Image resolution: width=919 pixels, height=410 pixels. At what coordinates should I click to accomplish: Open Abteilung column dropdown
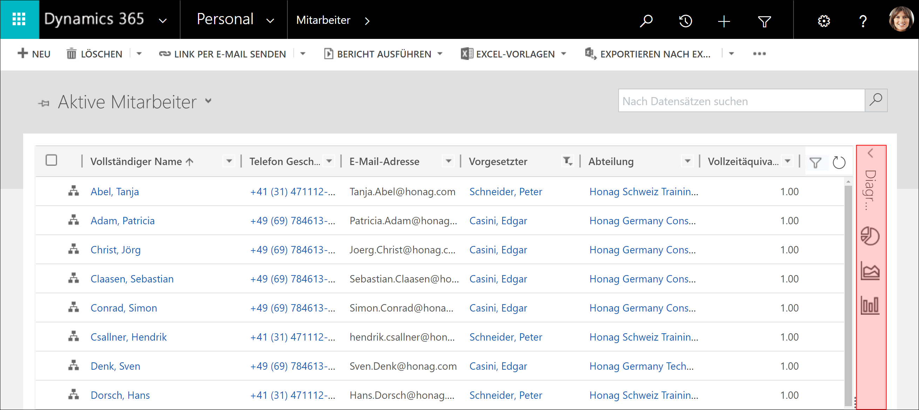click(687, 161)
